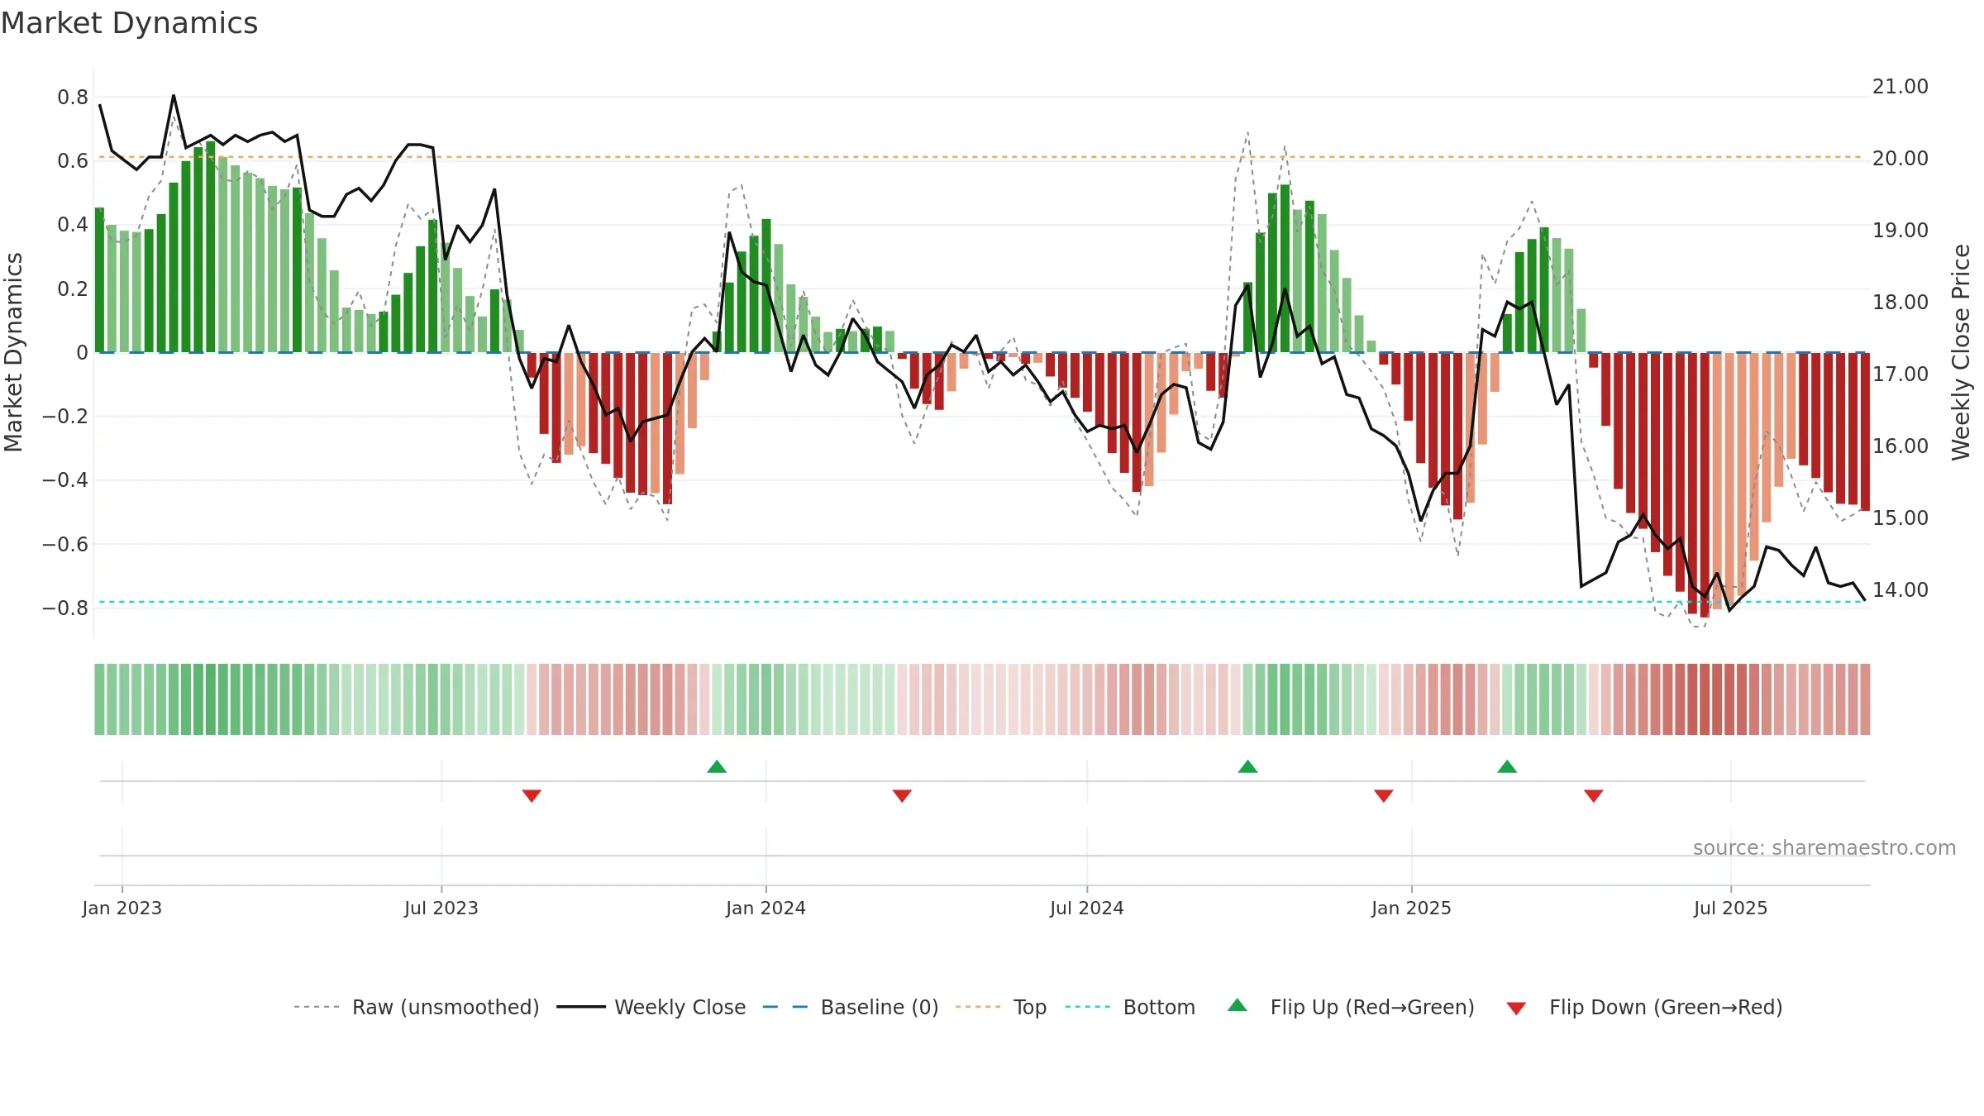Click the Jul 2023 axis label
This screenshot has width=1984, height=1116.
[x=441, y=908]
